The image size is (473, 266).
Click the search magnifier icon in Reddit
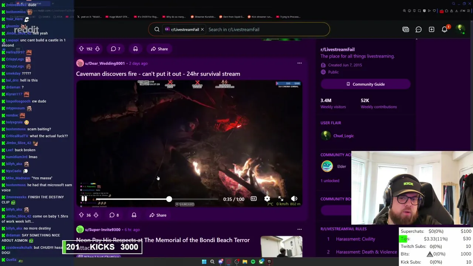(157, 30)
